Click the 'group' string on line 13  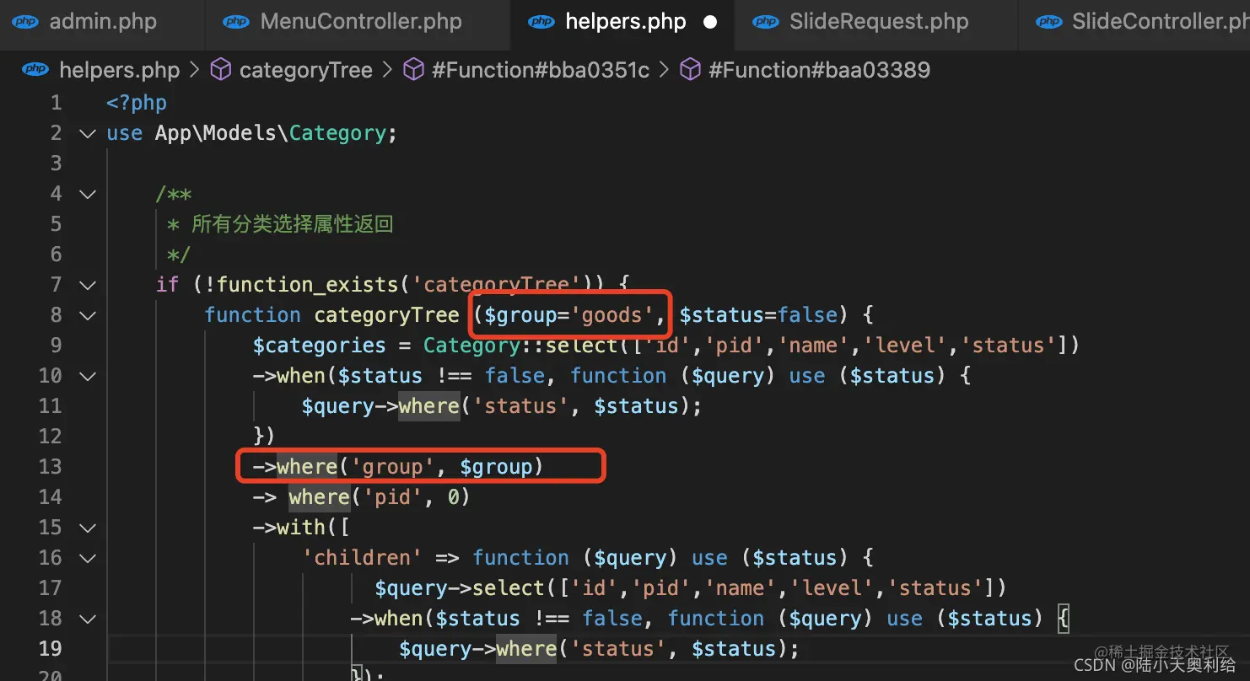point(392,467)
